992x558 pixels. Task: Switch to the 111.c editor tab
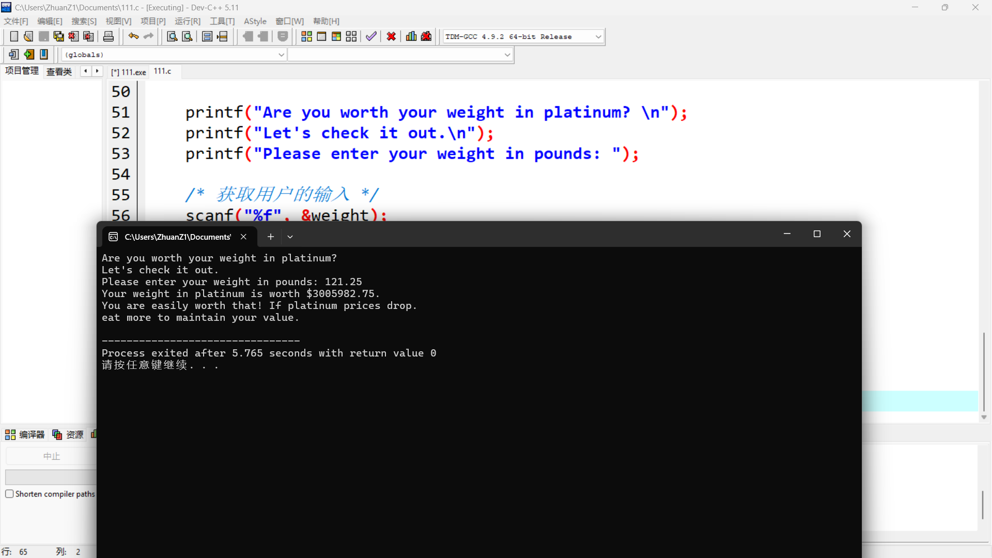[x=162, y=71]
